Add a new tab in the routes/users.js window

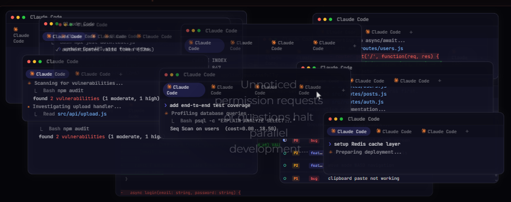click(x=411, y=32)
